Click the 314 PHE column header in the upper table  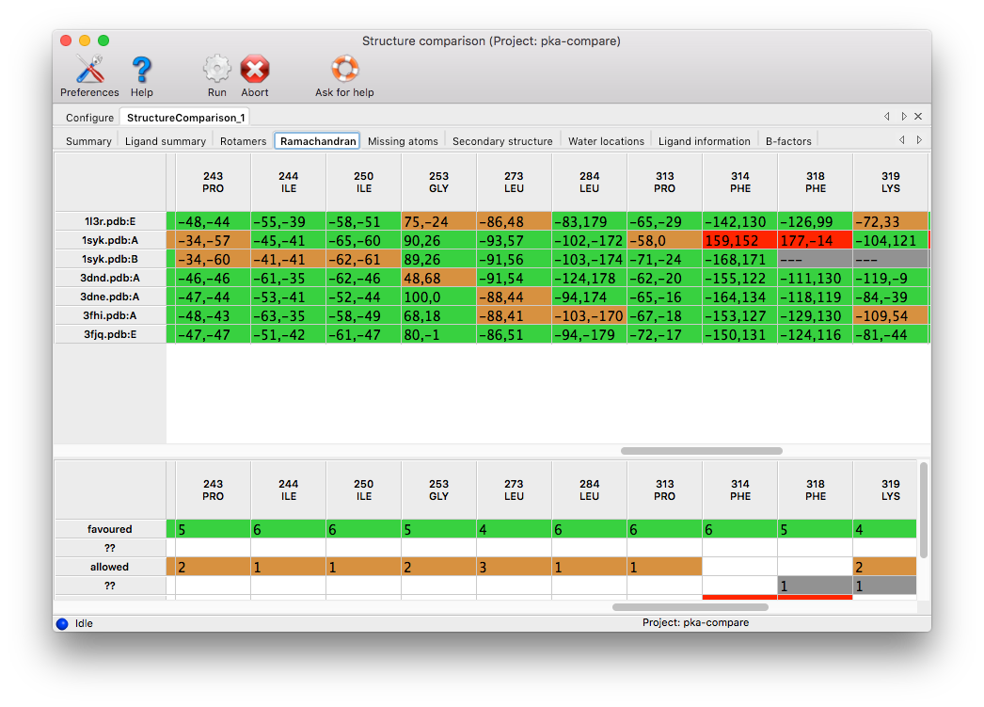(739, 183)
